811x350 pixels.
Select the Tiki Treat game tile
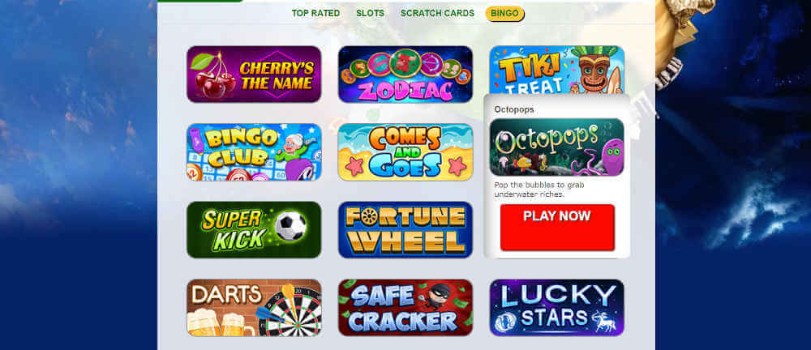pos(557,70)
